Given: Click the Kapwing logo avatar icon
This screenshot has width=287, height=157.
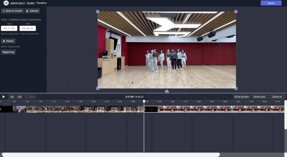Looking at the screenshot, I should [x=6, y=3].
